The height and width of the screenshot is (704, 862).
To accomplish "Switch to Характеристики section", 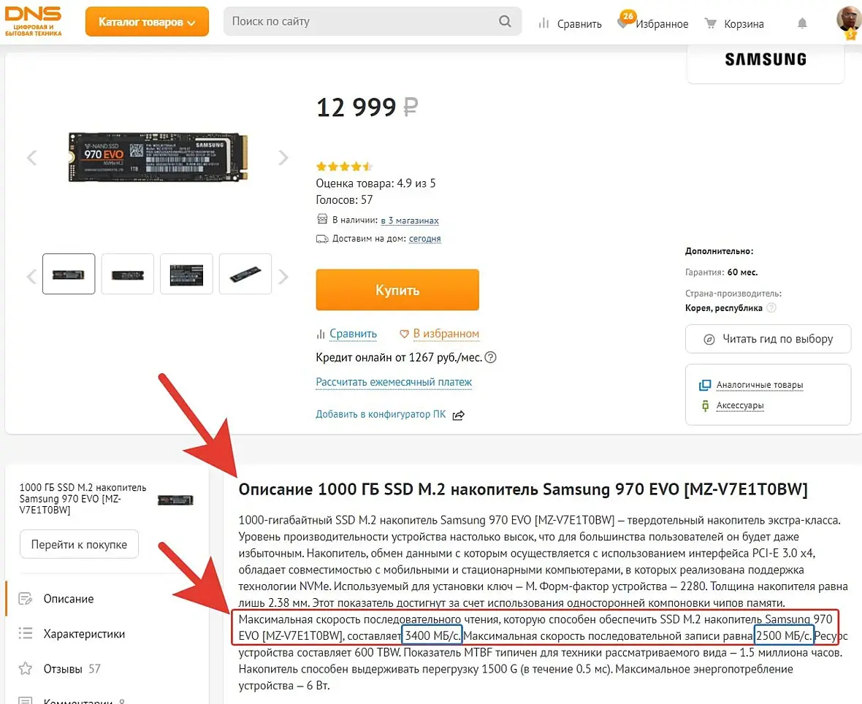I will [x=84, y=634].
